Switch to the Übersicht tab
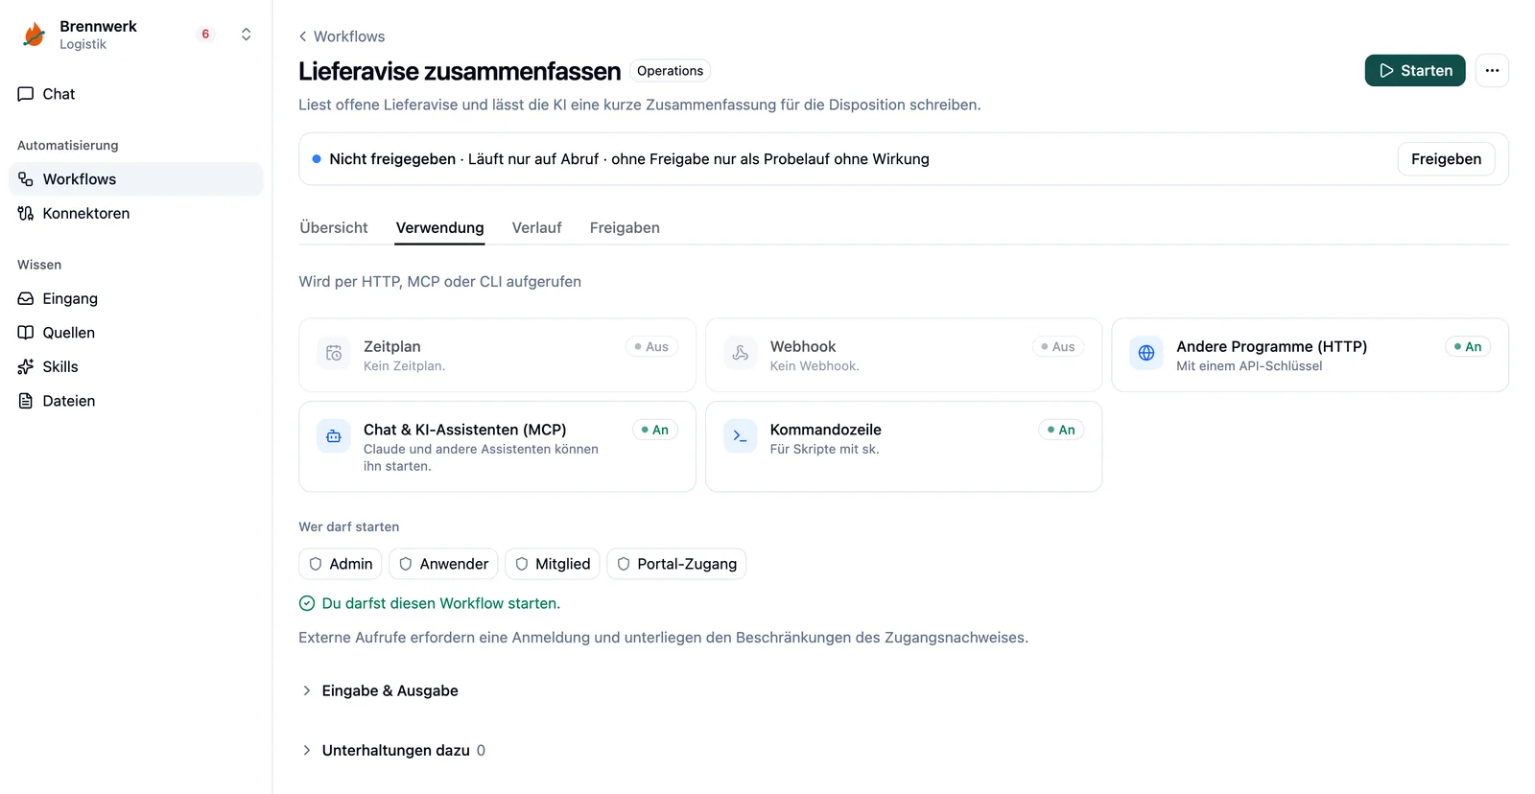The image size is (1535, 794). 334,228
